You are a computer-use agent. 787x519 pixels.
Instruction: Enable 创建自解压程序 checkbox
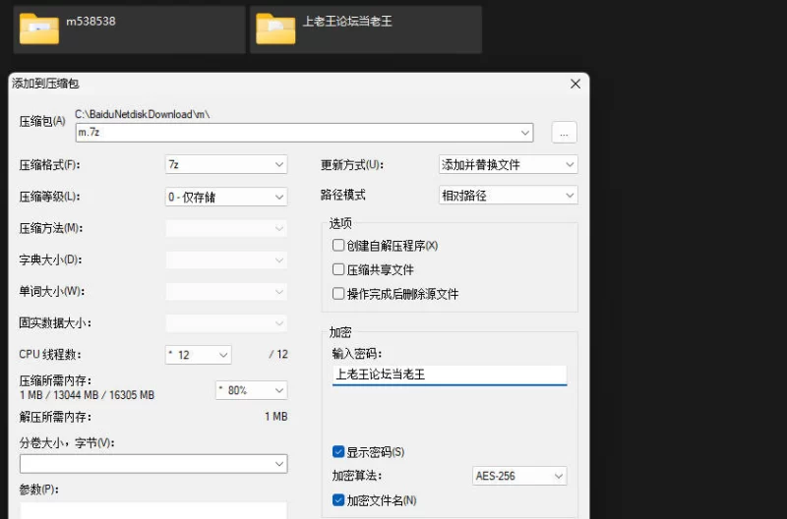[x=338, y=245]
